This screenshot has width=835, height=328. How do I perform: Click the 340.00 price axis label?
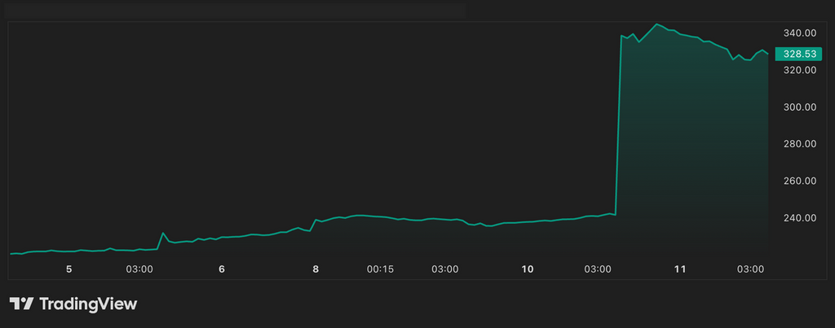click(799, 33)
